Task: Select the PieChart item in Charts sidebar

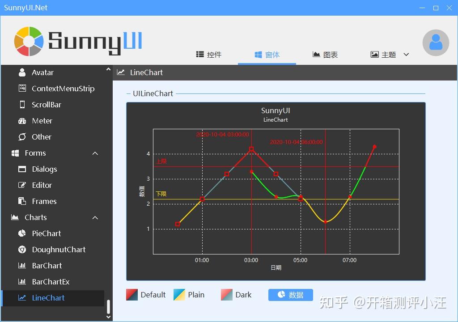Action: 46,233
